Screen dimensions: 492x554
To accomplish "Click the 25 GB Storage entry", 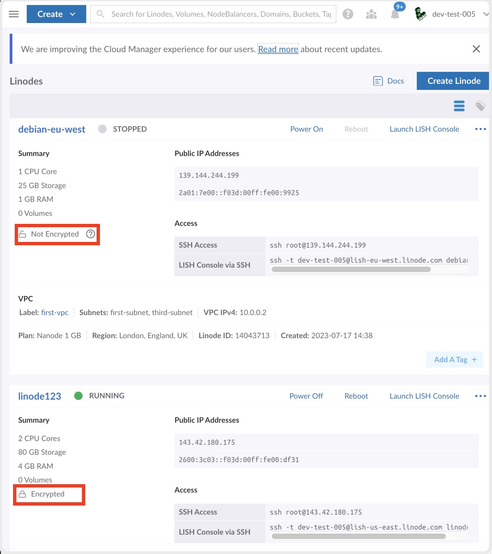I will click(x=42, y=185).
